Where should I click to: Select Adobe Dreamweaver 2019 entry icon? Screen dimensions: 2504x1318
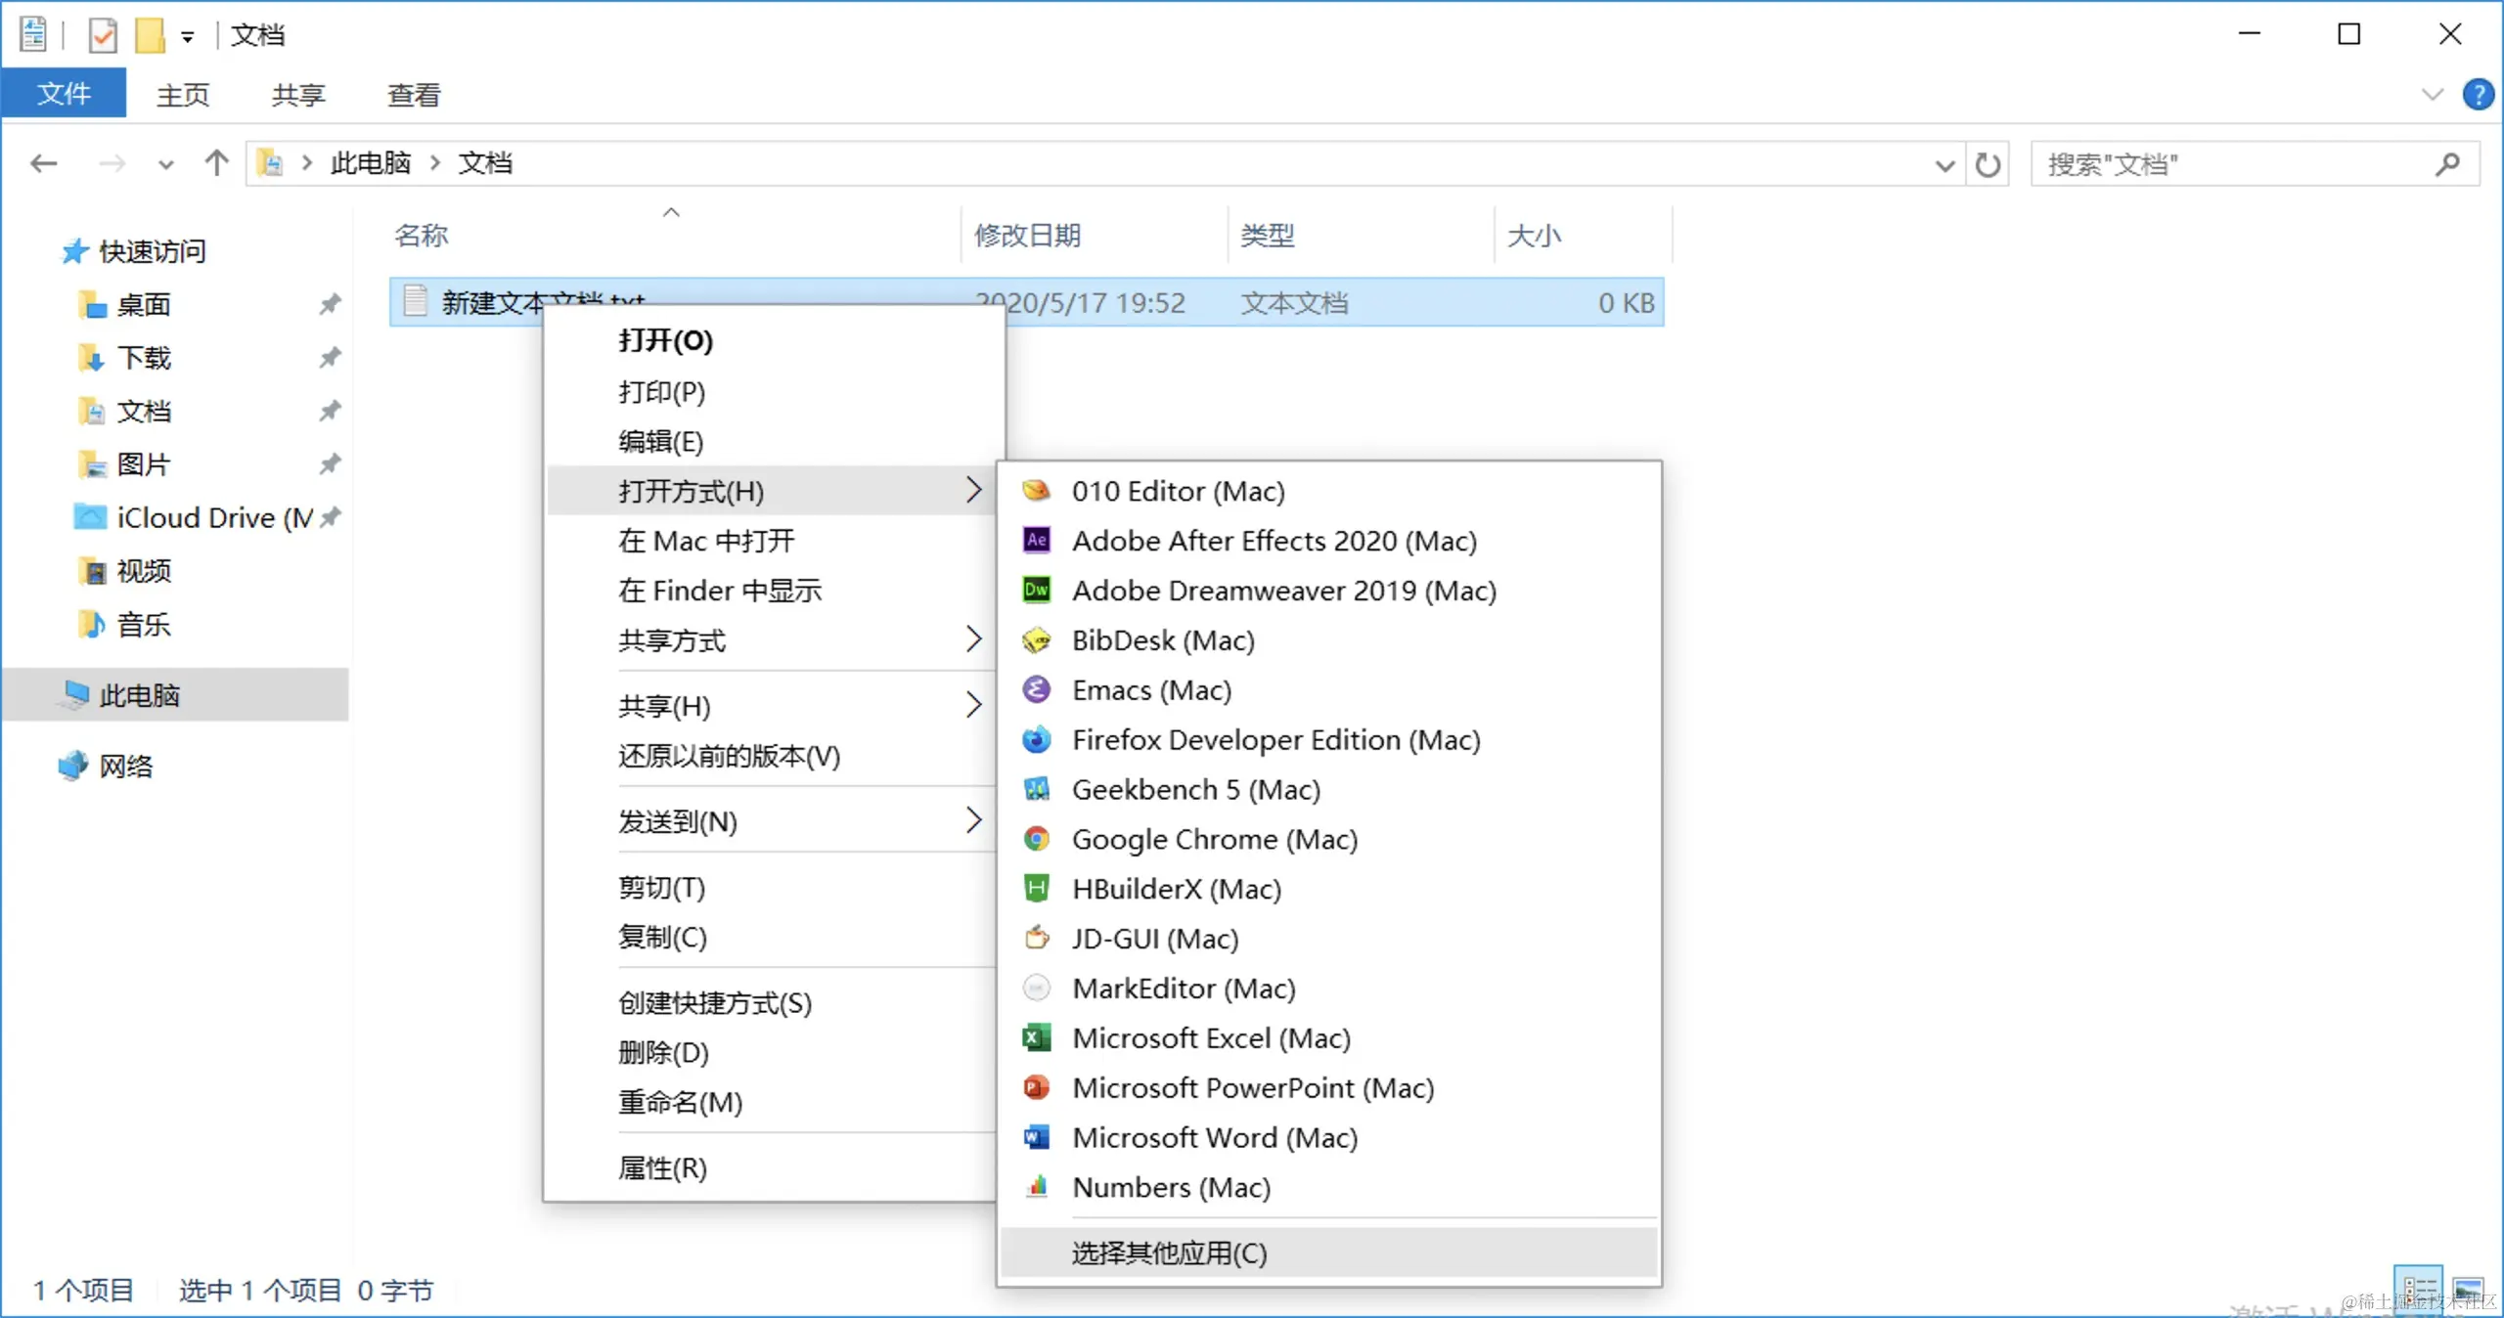pos(1036,590)
